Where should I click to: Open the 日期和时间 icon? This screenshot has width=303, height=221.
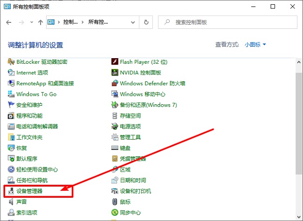coord(115,181)
